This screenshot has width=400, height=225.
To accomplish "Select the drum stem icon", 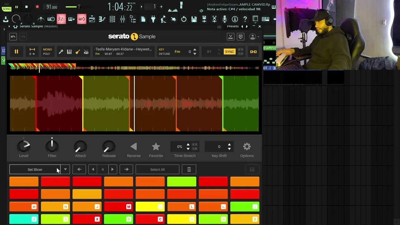I will coord(86,52).
